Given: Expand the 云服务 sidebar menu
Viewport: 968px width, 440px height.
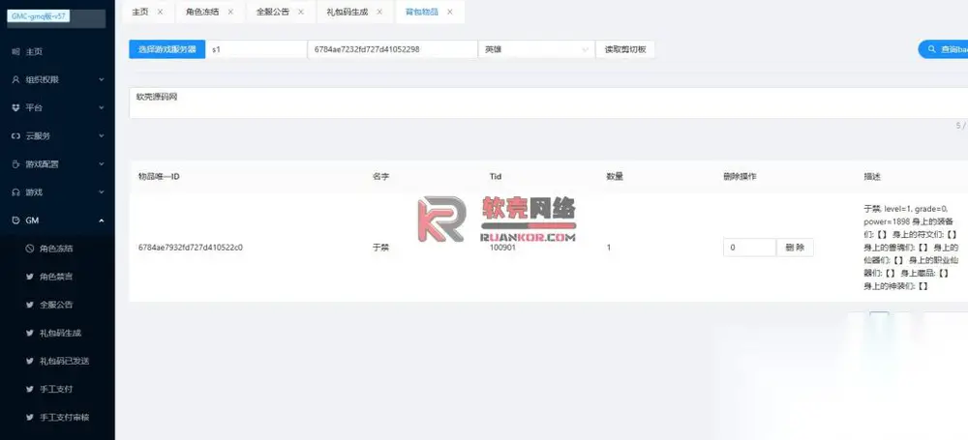Looking at the screenshot, I should click(x=102, y=136).
